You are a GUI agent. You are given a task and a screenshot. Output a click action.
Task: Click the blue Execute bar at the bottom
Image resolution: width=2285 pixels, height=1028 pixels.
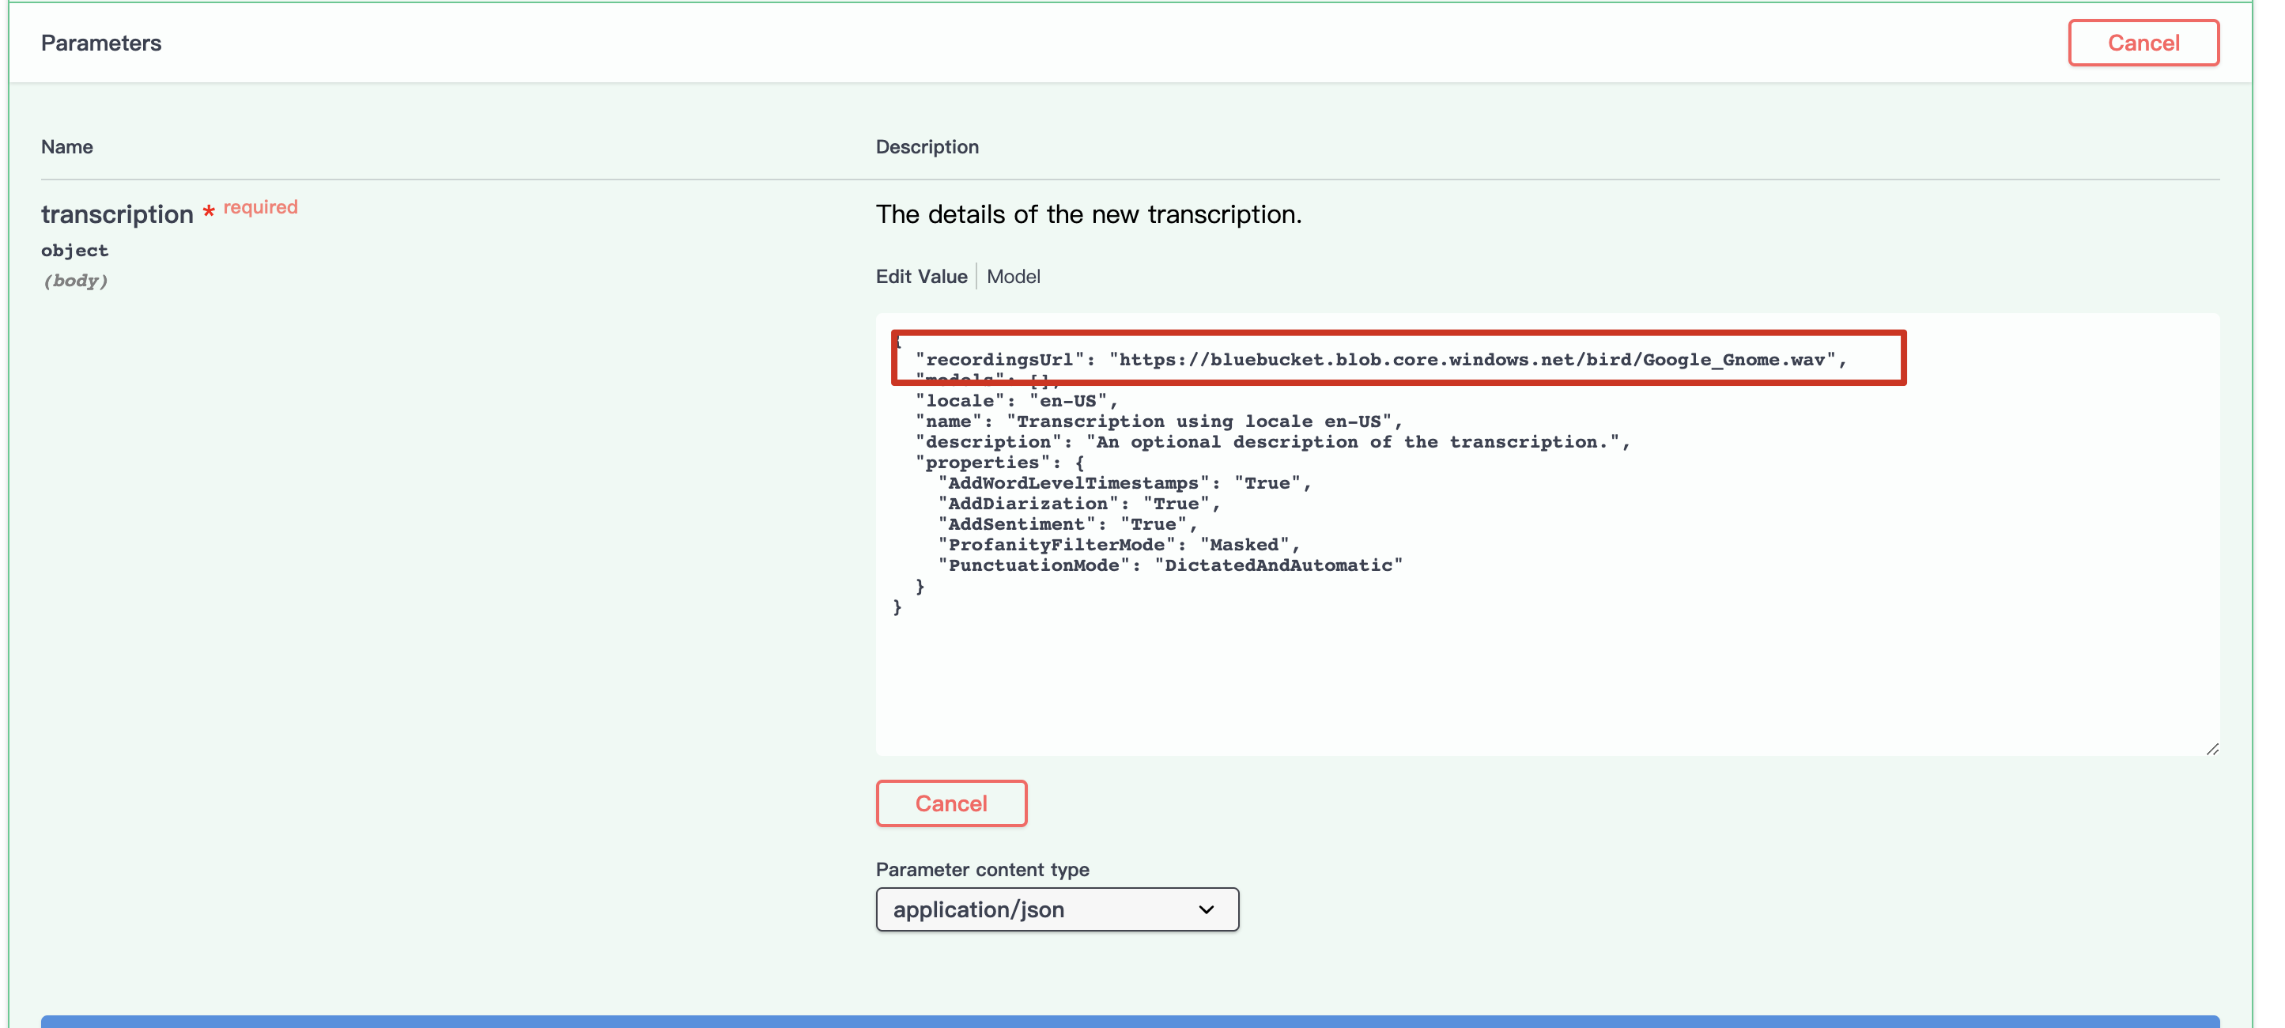(x=1129, y=1021)
